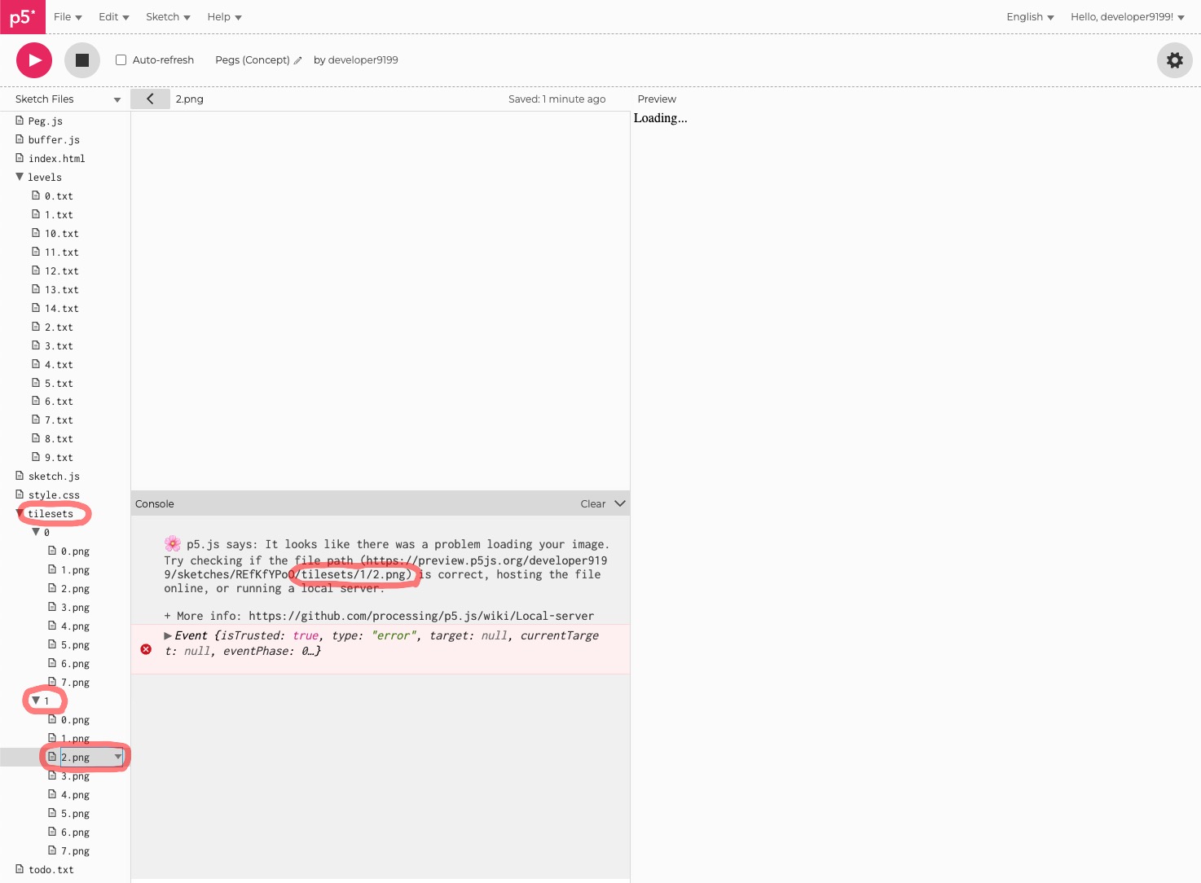Click the file icon next to sketch.js
Screen dimensions: 1201x883
(x=20, y=476)
